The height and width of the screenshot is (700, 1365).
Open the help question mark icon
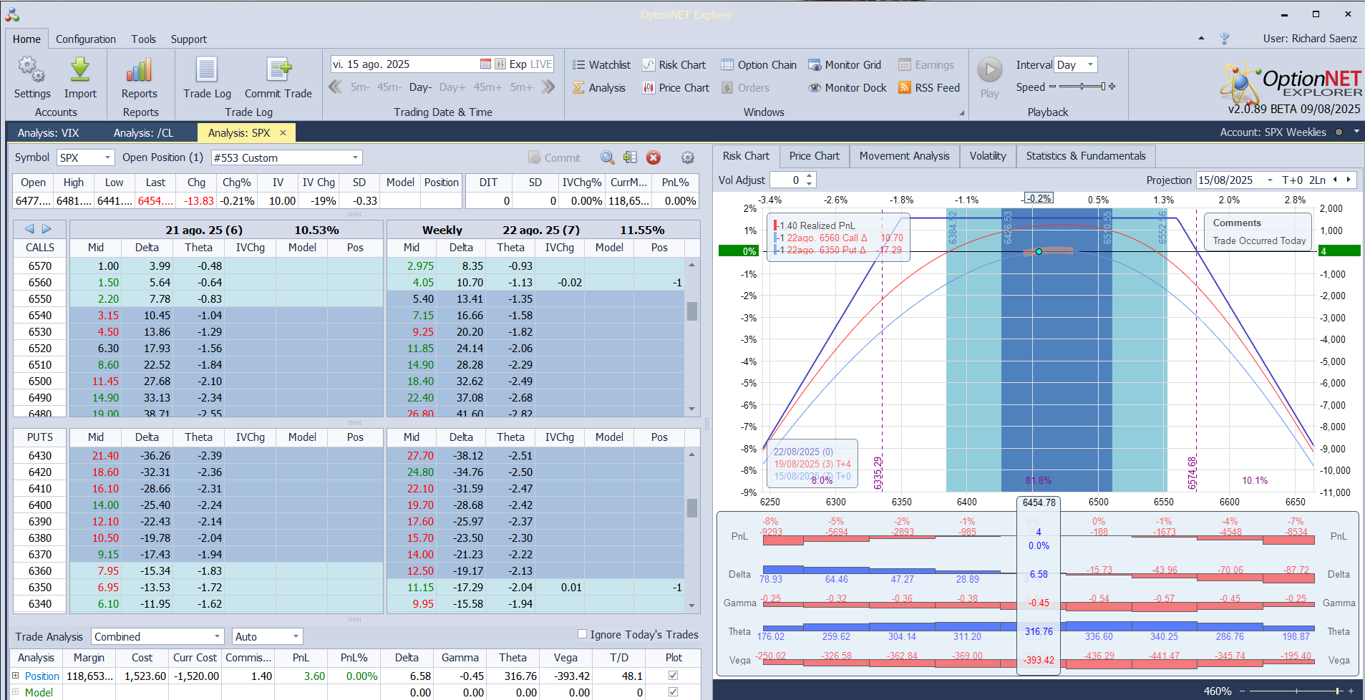click(1225, 39)
